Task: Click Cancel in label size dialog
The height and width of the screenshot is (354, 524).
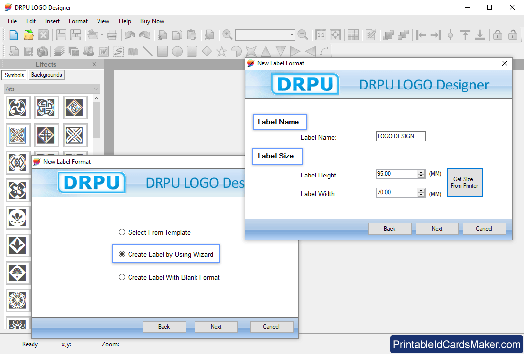Action: 484,229
